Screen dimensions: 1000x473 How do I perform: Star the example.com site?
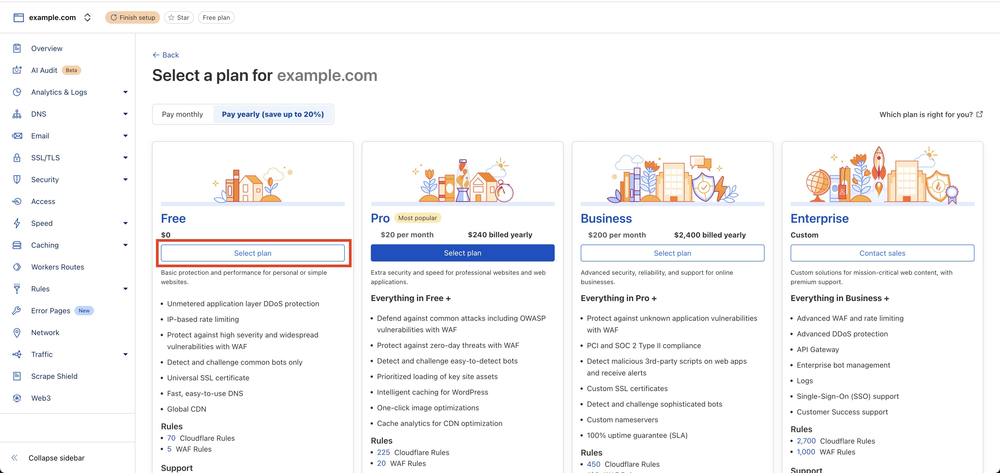(179, 17)
